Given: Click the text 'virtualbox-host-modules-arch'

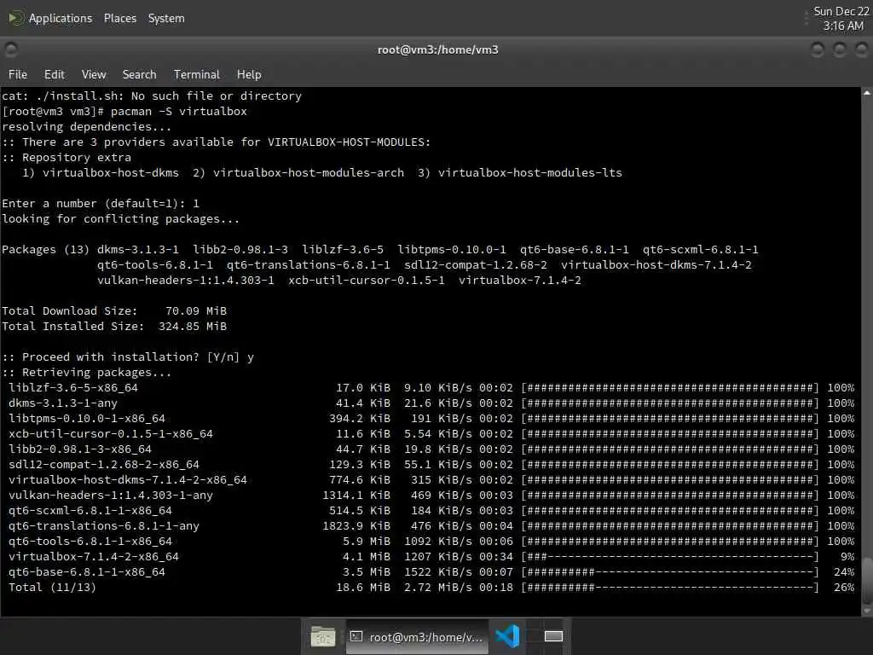Looking at the screenshot, I should 309,172.
